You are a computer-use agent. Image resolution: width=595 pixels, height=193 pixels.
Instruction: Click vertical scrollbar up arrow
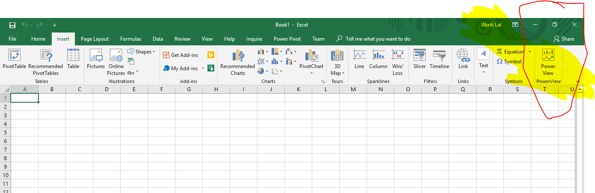pos(580,89)
